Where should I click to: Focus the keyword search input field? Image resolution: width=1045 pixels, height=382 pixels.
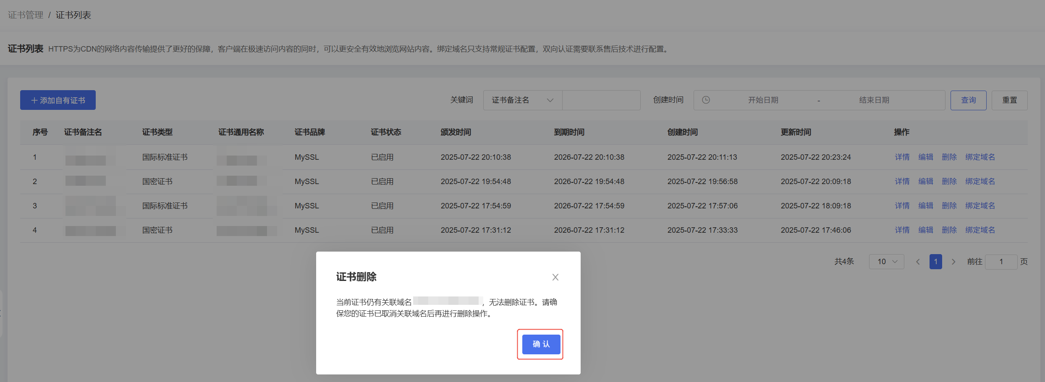pyautogui.click(x=601, y=100)
